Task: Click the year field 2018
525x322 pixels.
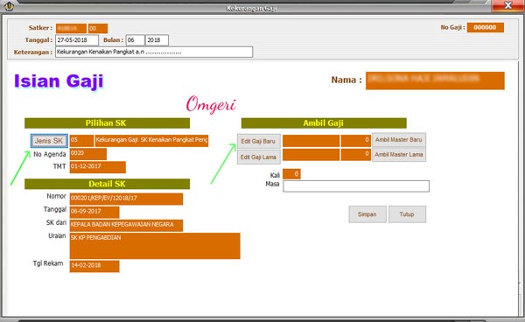Action: (x=157, y=40)
